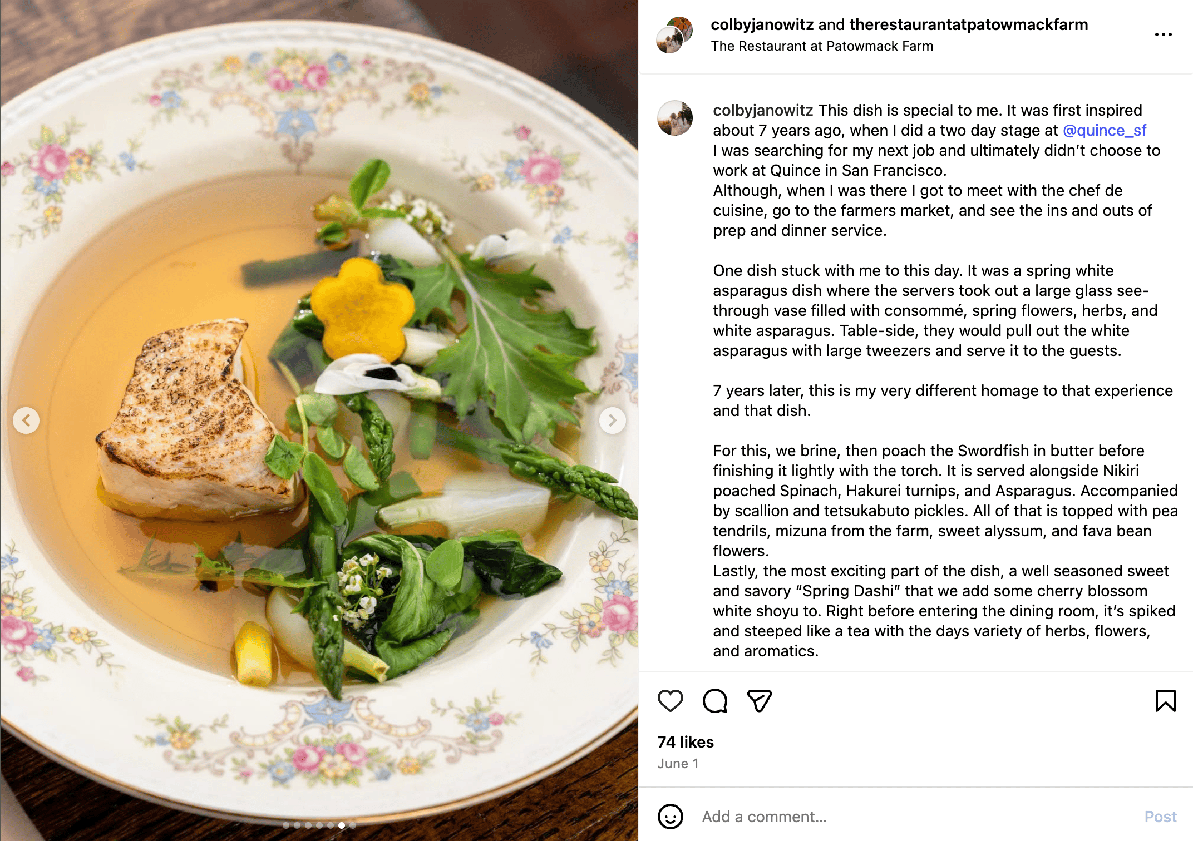The image size is (1193, 841).
Task: Like the post with the heart icon
Action: pos(670,701)
